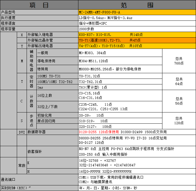
Task: Select the 程序容量 label
Action: pos(39,29)
